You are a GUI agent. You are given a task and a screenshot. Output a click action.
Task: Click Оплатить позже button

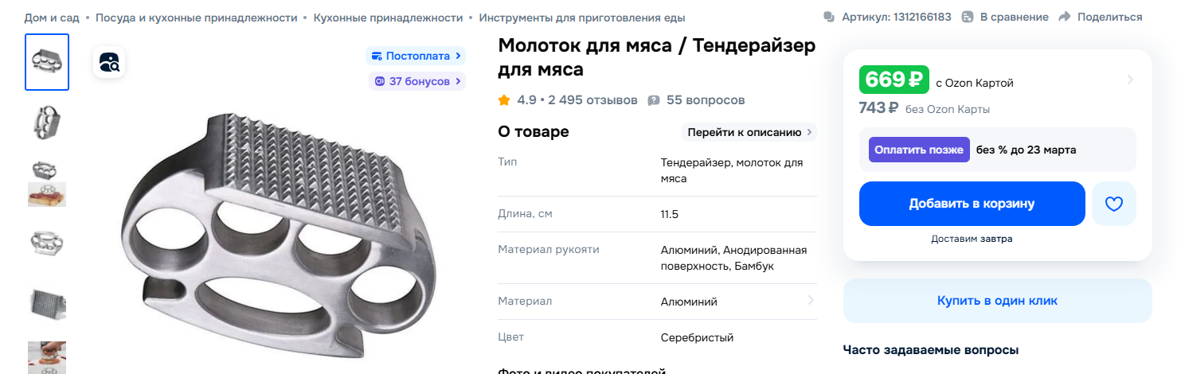coord(919,150)
